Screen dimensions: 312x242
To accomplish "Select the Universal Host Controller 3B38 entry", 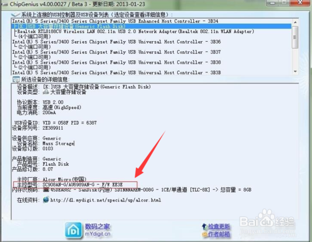I will 117,62.
